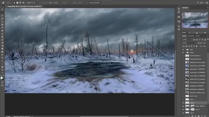The height and width of the screenshot is (117, 209).
Task: Open the Navigator panel menu
Action: tap(208, 8)
